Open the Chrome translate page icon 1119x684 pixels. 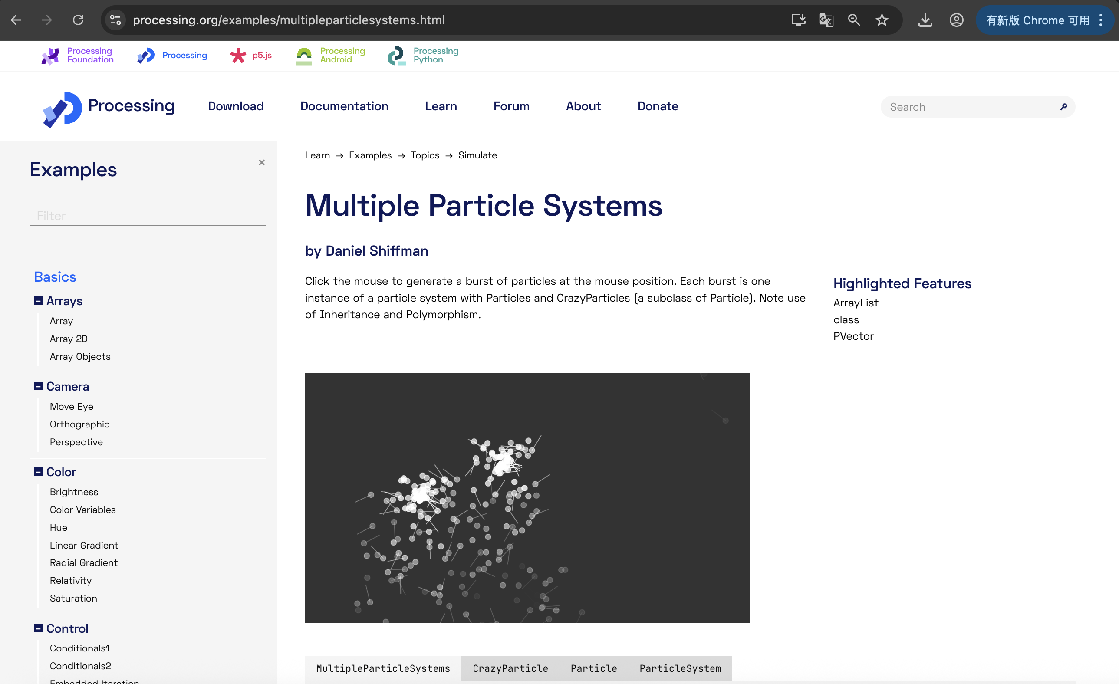[826, 20]
